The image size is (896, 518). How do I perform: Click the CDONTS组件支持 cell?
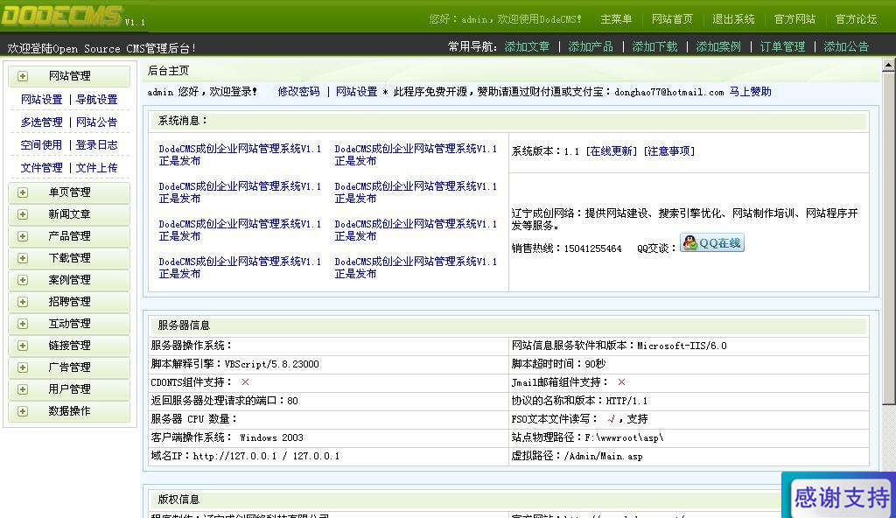329,382
